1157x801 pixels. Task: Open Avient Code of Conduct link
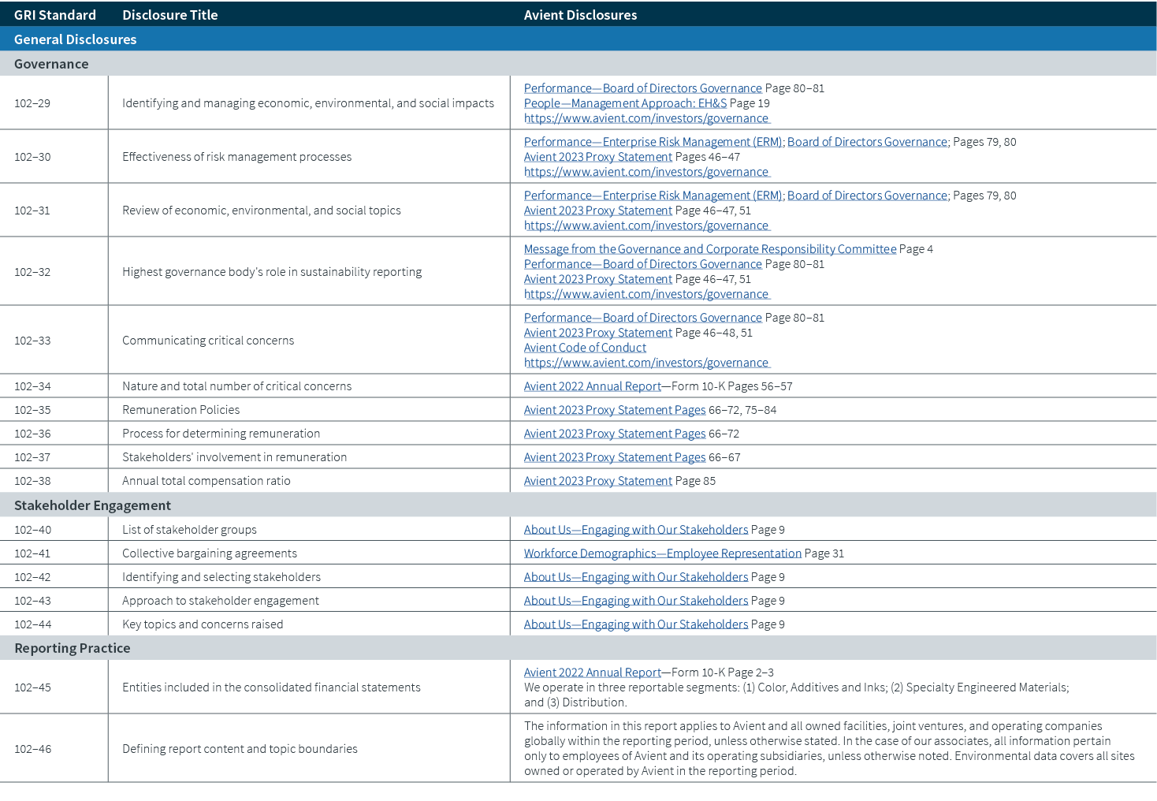click(x=585, y=347)
